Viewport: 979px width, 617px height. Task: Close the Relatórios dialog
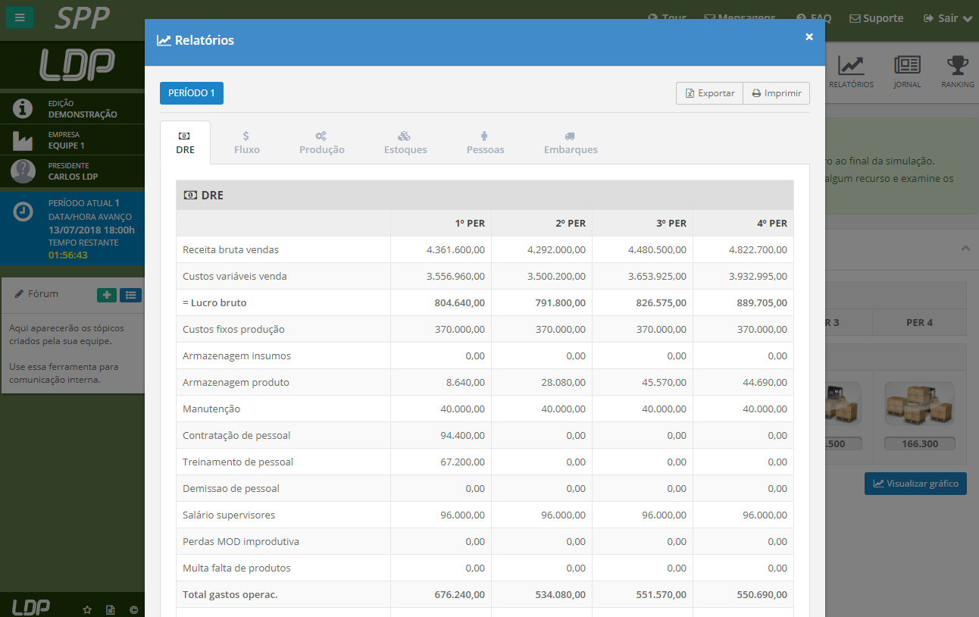[x=809, y=36]
